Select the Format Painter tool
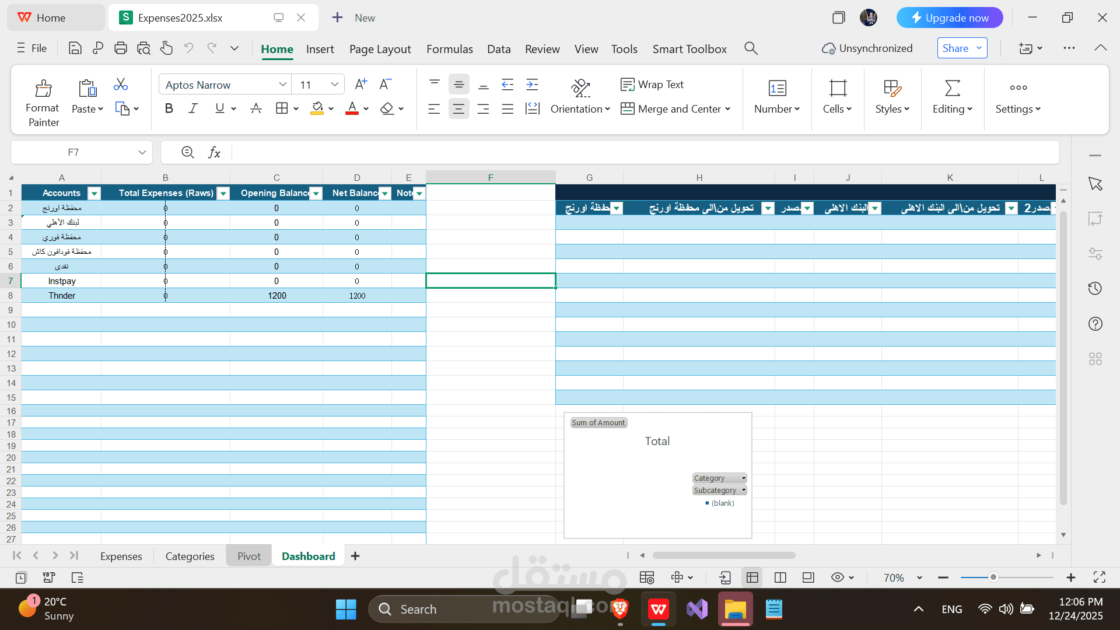The width and height of the screenshot is (1120, 630). coord(42,100)
